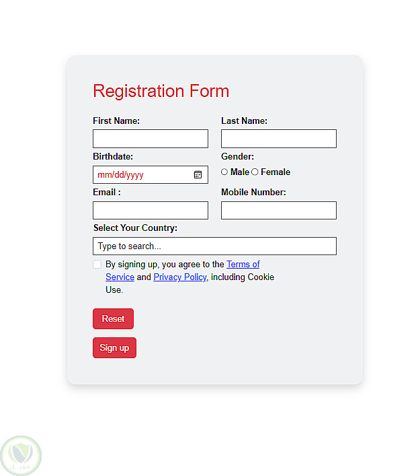Screen dimensions: 420x476
Task: Focus the Mobile Number field
Action: (x=278, y=211)
